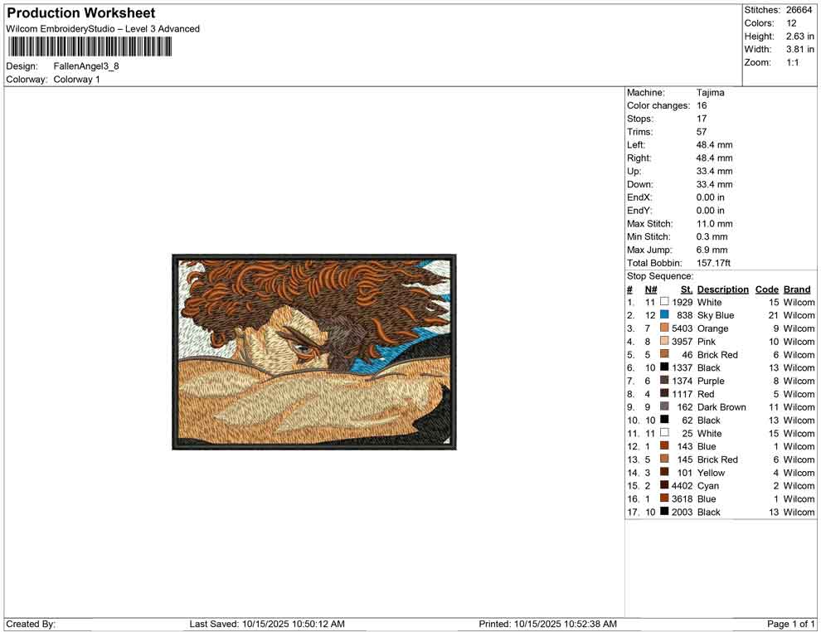
Task: Click the stitch count value '26664'
Action: [x=799, y=10]
